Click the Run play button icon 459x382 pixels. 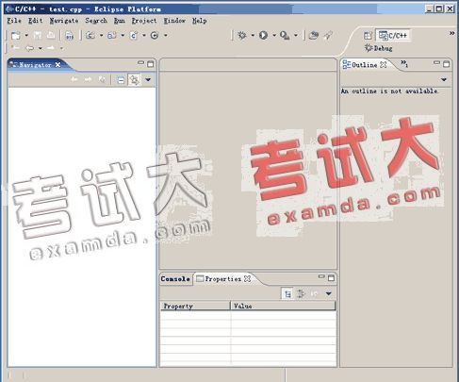263,35
